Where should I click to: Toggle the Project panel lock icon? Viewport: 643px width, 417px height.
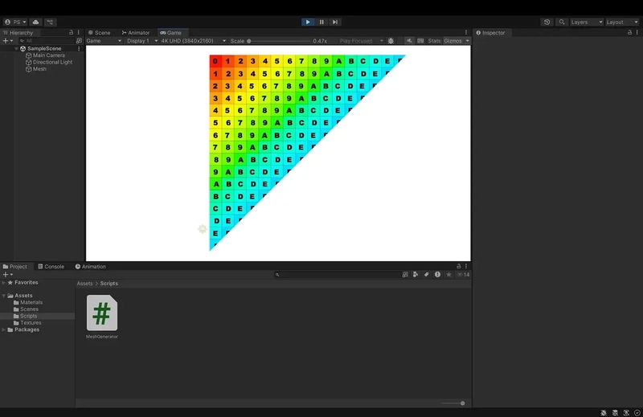[458, 267]
